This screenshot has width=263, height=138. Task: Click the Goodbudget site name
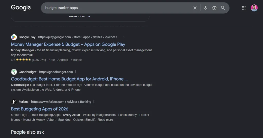click(27, 72)
